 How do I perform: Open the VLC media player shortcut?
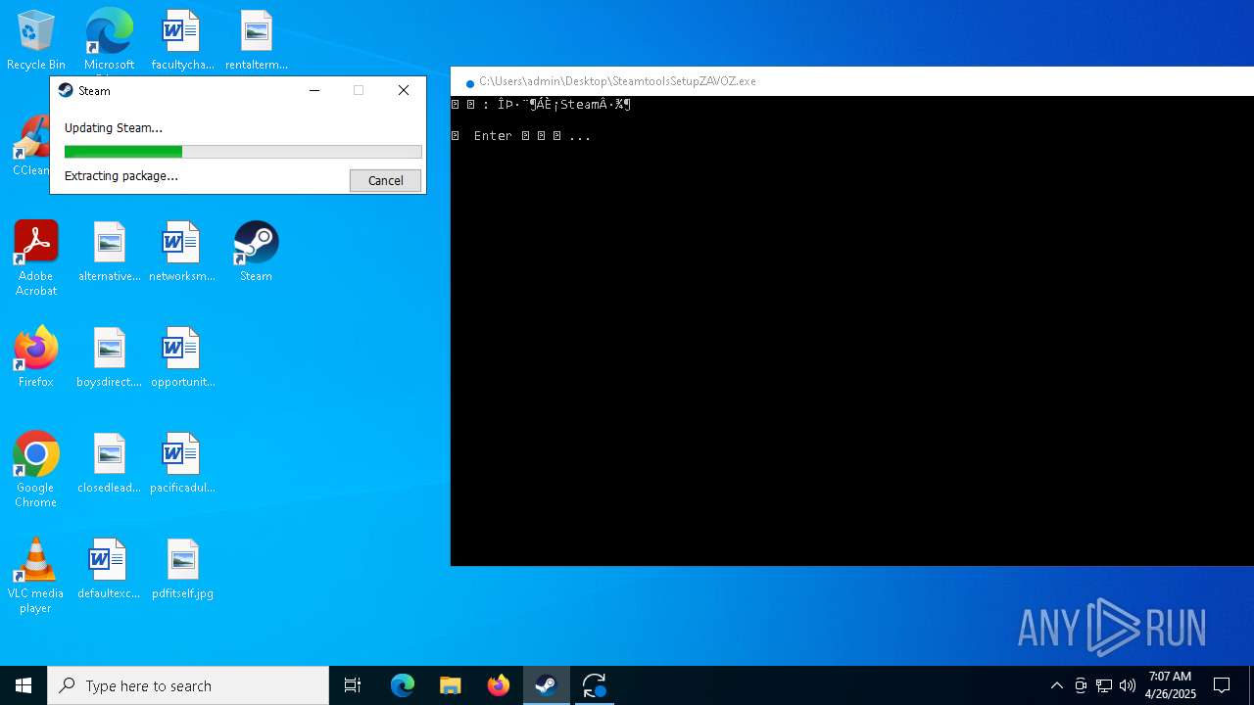pyautogui.click(x=35, y=575)
